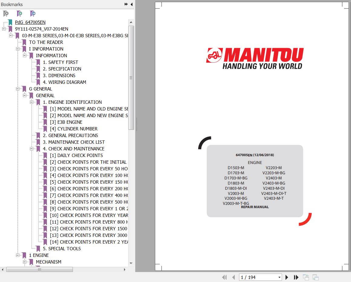Open 3. MAINTENANCE CHECK LIST bookmark

pyautogui.click(x=74, y=142)
